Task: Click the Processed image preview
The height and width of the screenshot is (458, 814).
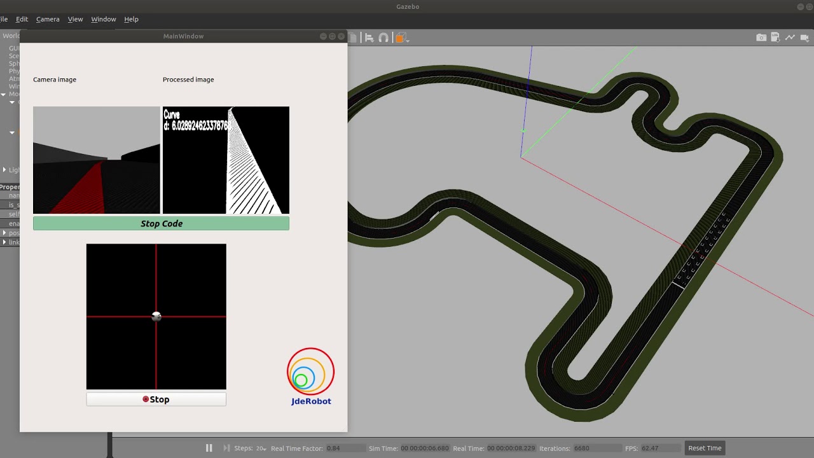Action: (x=226, y=160)
